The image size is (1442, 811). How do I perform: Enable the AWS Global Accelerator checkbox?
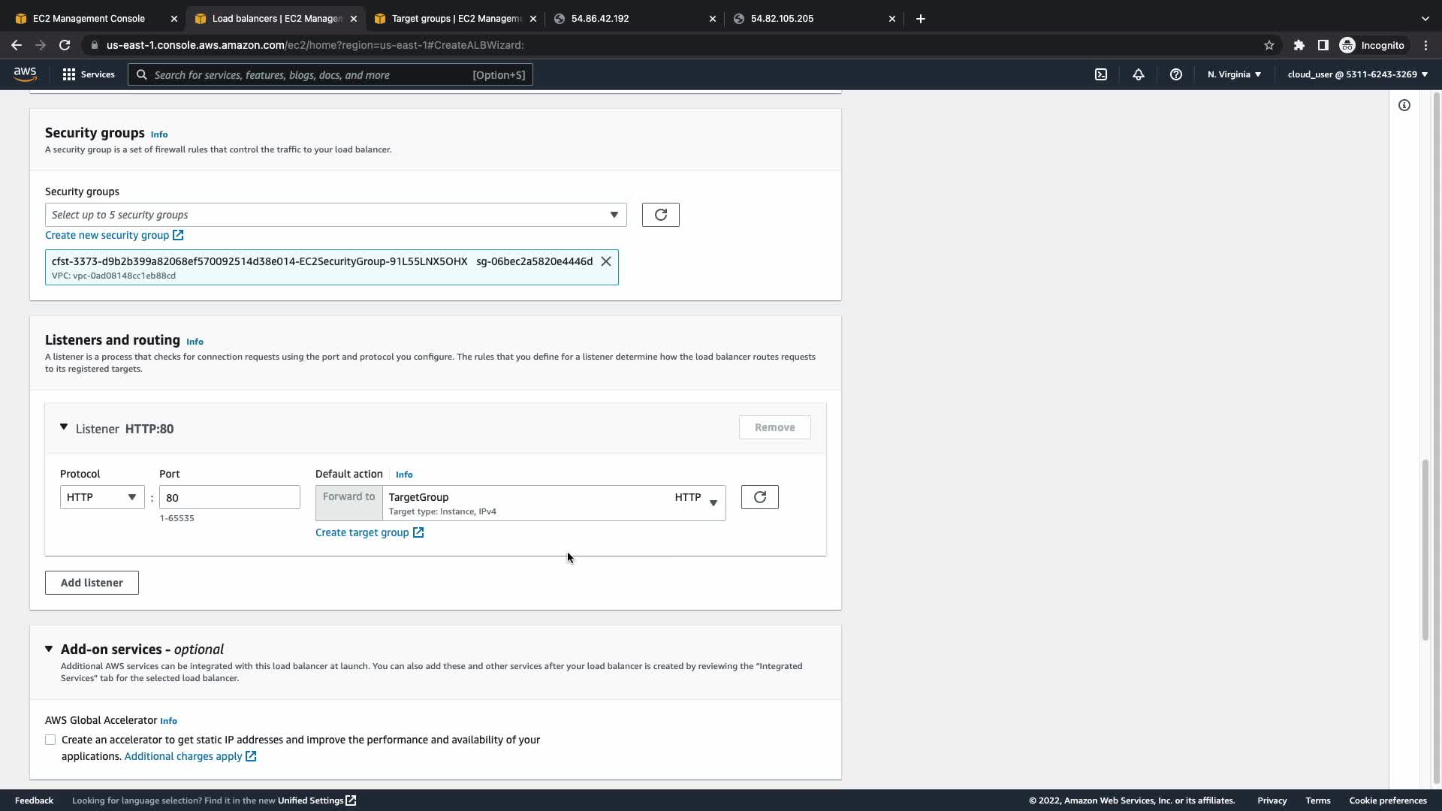coord(50,740)
